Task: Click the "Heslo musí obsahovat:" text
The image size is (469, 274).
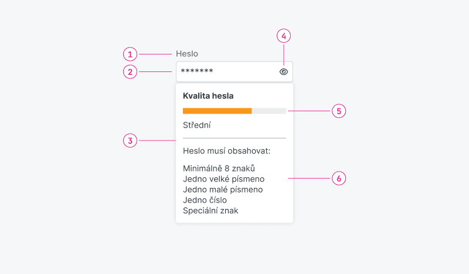Action: [226, 151]
